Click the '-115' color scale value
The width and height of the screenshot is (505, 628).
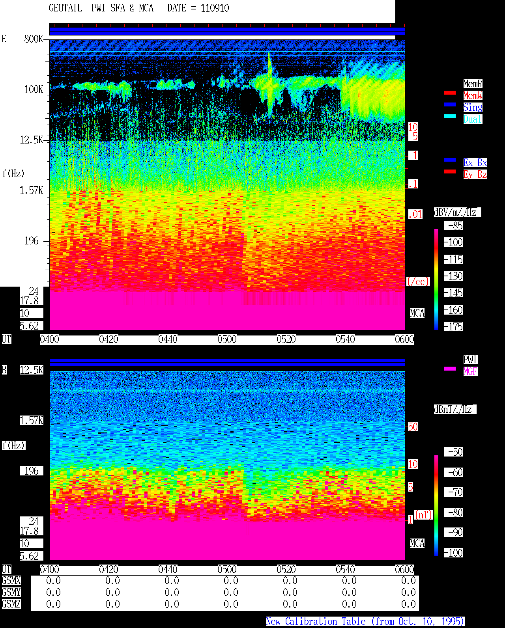tap(453, 259)
